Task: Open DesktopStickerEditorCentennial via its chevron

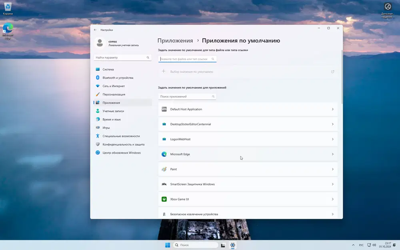Action: click(332, 124)
